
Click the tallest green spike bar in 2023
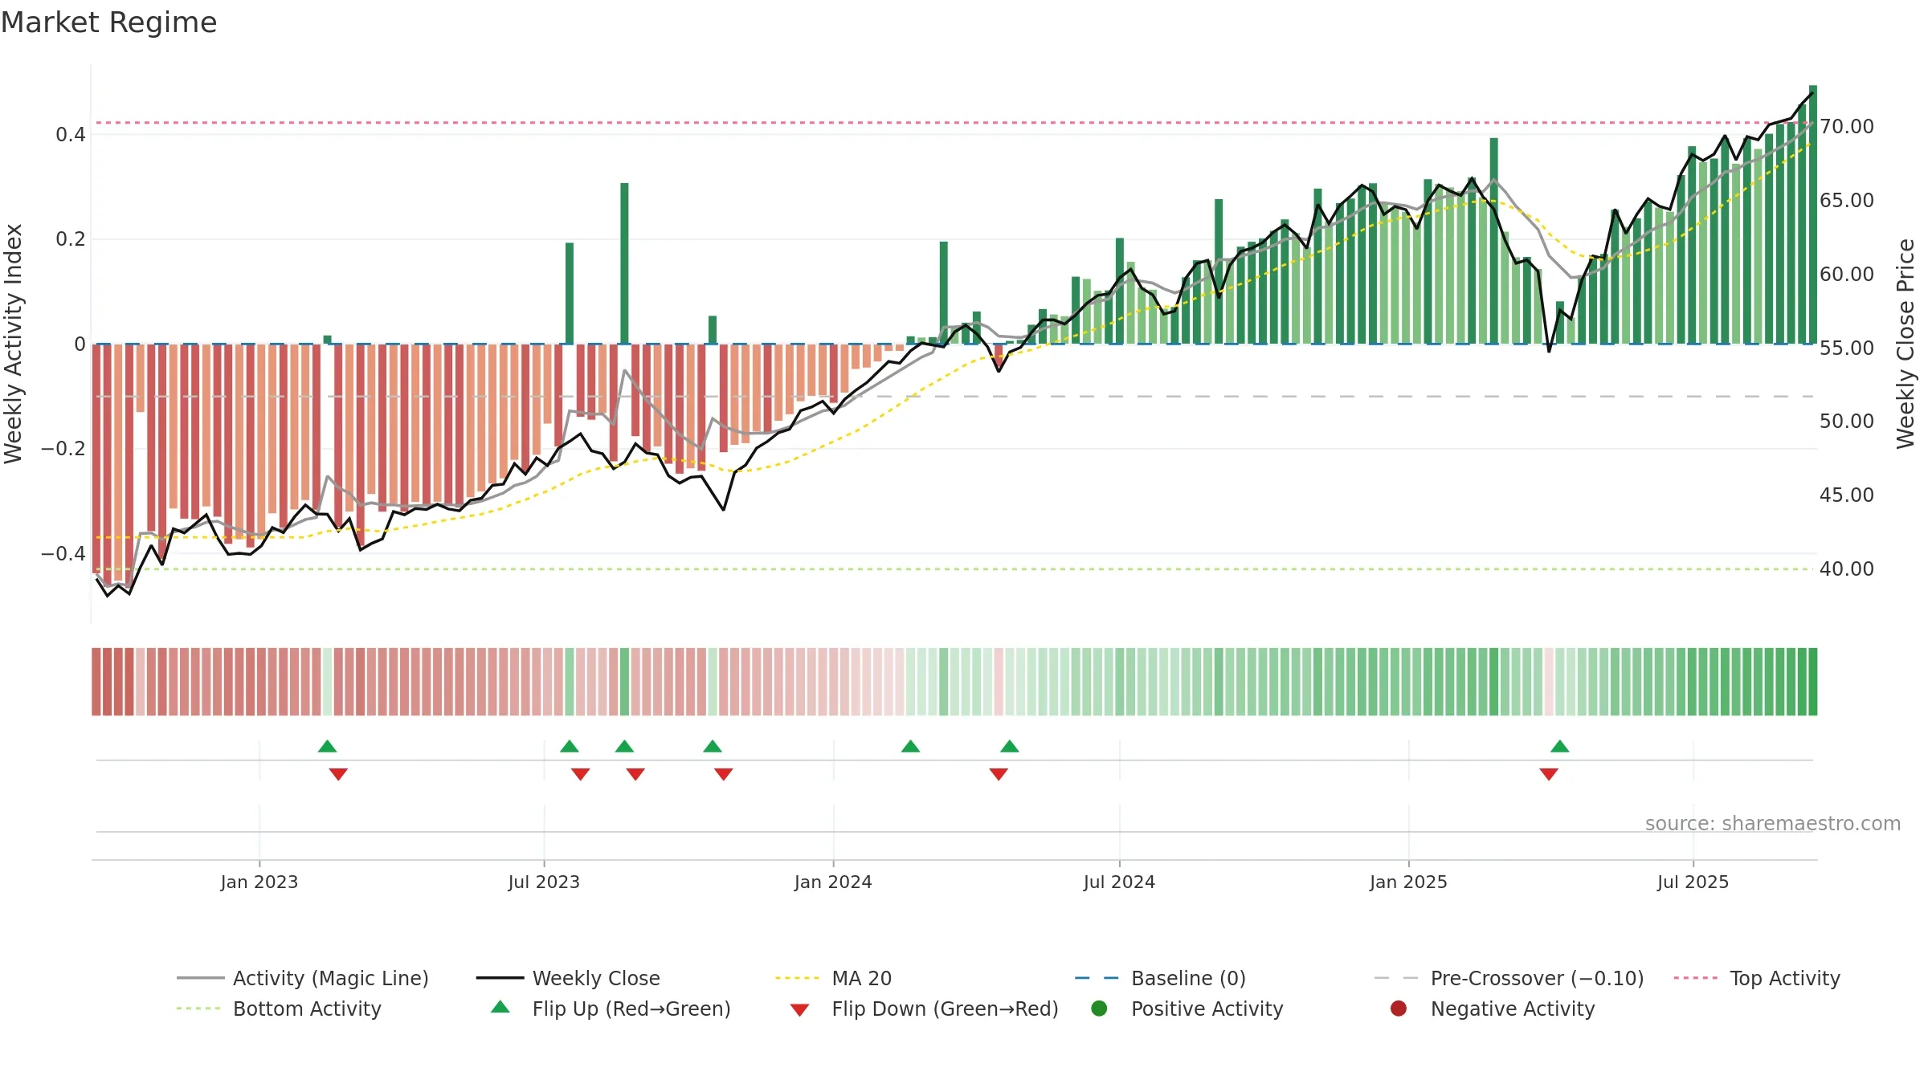point(624,263)
